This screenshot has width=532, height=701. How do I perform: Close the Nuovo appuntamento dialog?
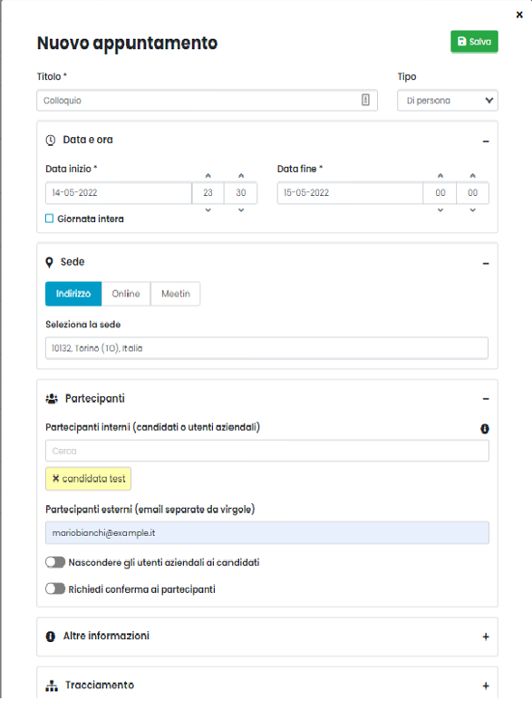point(519,15)
